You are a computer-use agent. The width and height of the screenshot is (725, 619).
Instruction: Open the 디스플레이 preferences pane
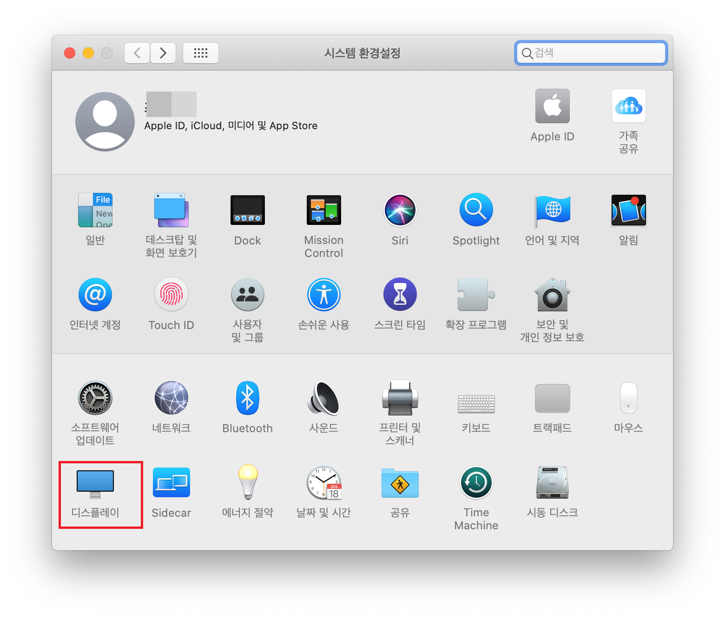pyautogui.click(x=95, y=484)
